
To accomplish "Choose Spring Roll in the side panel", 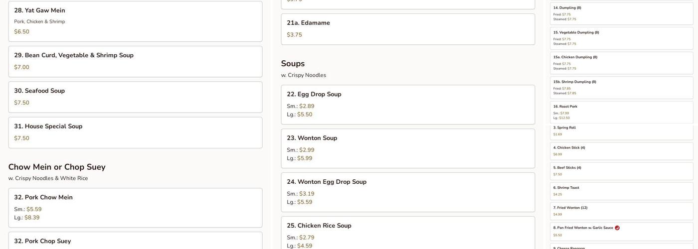I will point(621,131).
